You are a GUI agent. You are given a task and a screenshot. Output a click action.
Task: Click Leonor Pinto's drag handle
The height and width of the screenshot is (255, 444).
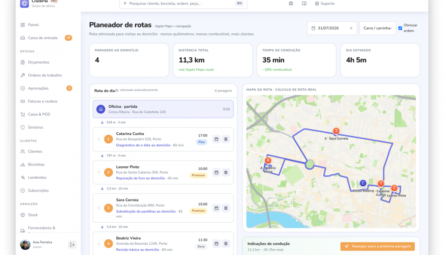coord(99,172)
